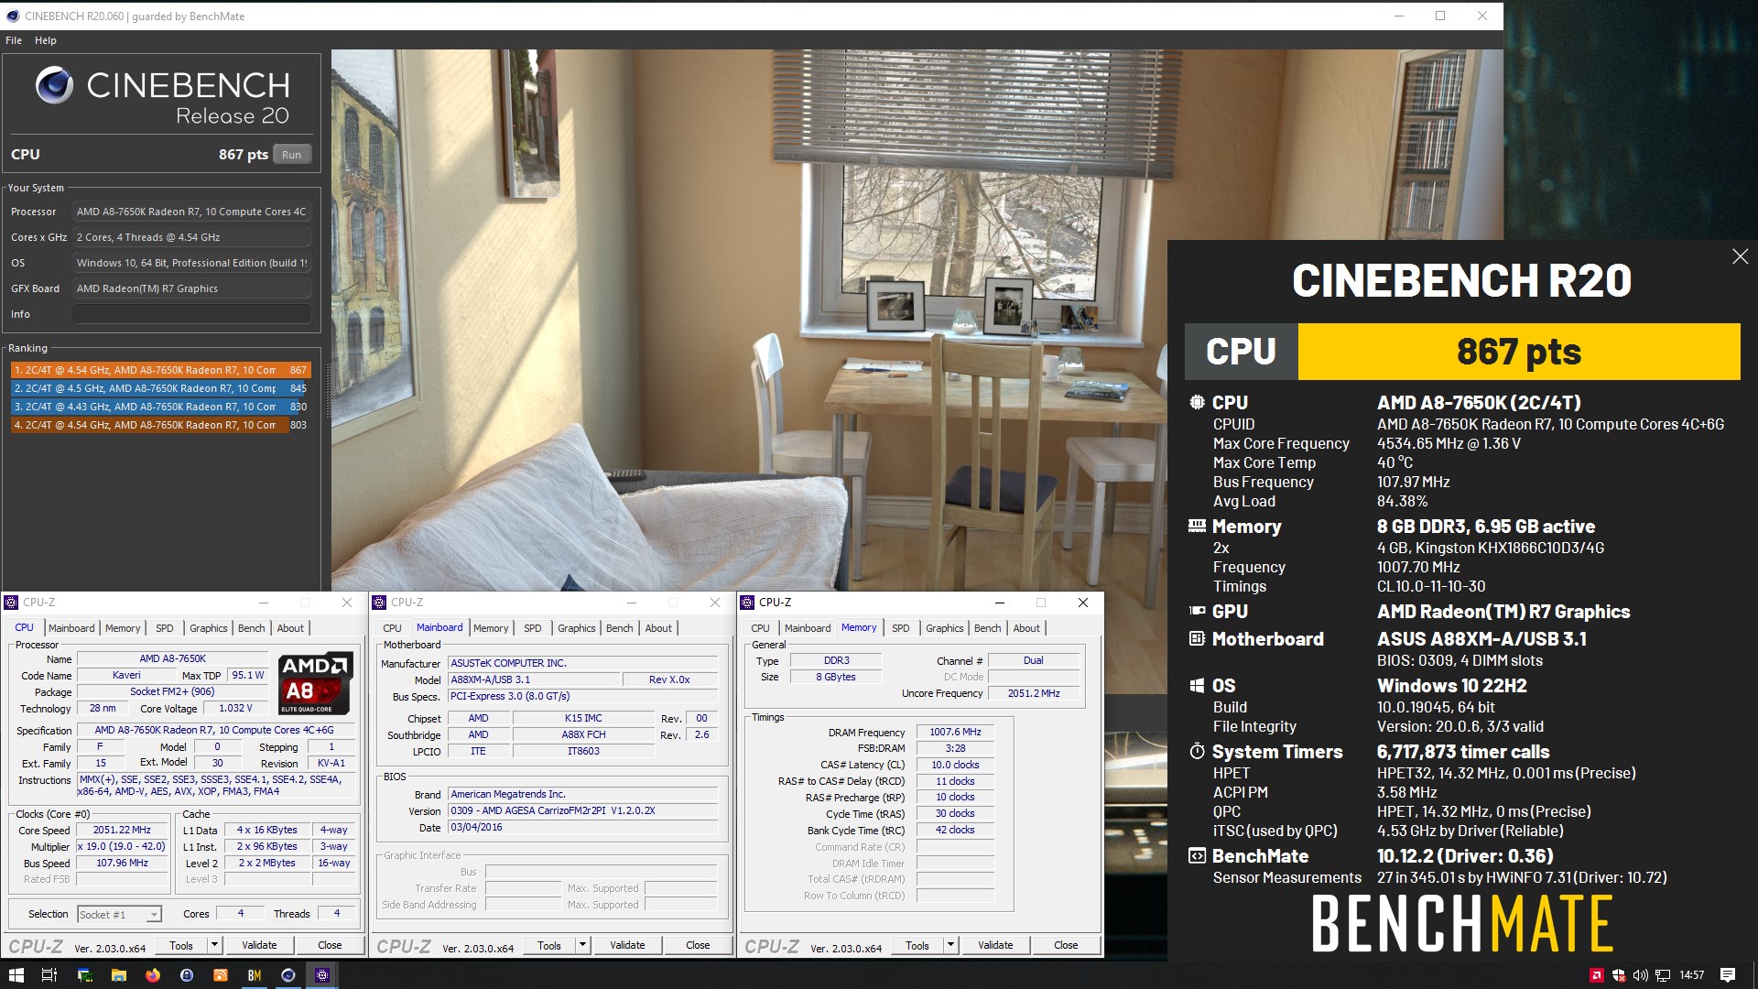This screenshot has height=989, width=1758.
Task: Click the Close button in CPU-Z Mainboard window
Action: (698, 945)
